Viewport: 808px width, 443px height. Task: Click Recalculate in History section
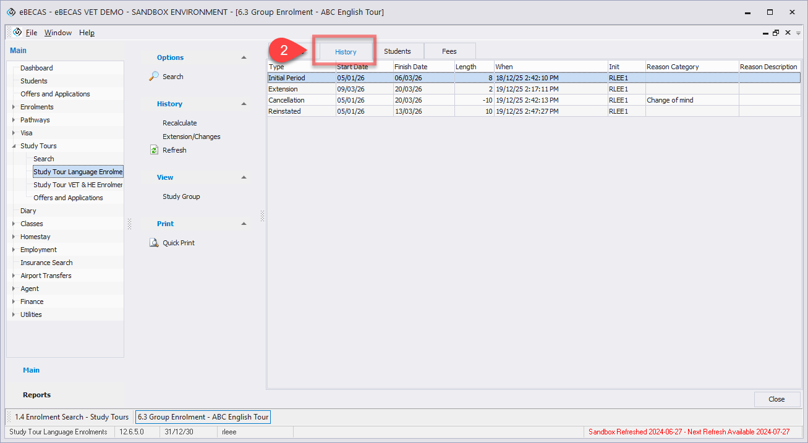click(x=179, y=123)
